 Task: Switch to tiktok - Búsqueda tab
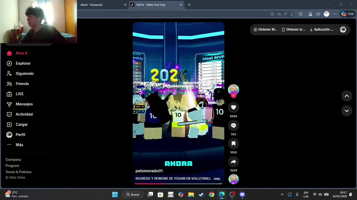[x=100, y=5]
